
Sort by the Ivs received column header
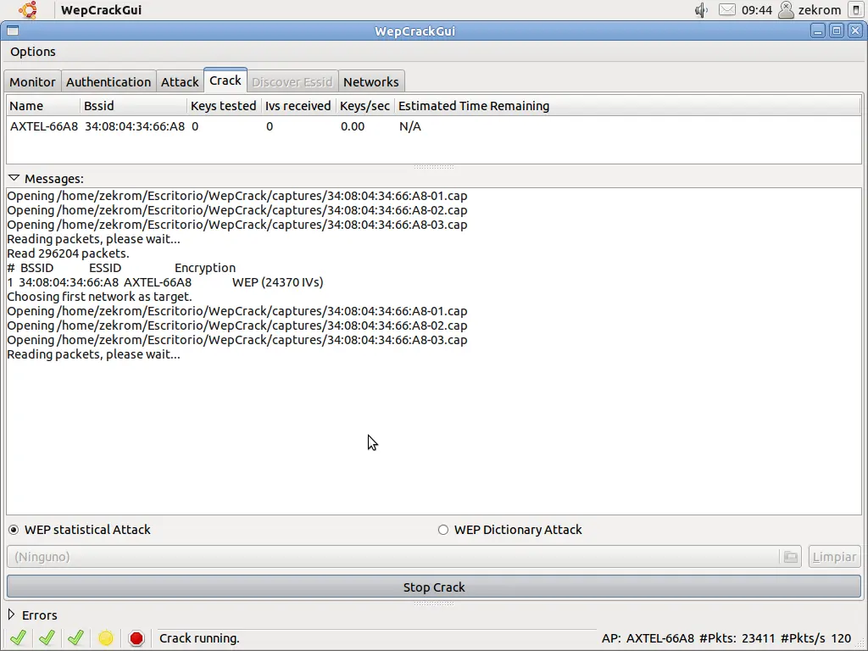tap(298, 106)
